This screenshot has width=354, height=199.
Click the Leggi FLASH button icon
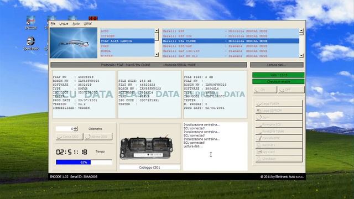click(x=259, y=104)
